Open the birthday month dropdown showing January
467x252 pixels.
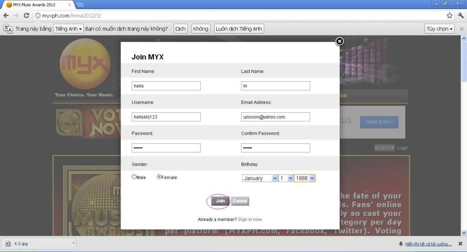coord(260,178)
